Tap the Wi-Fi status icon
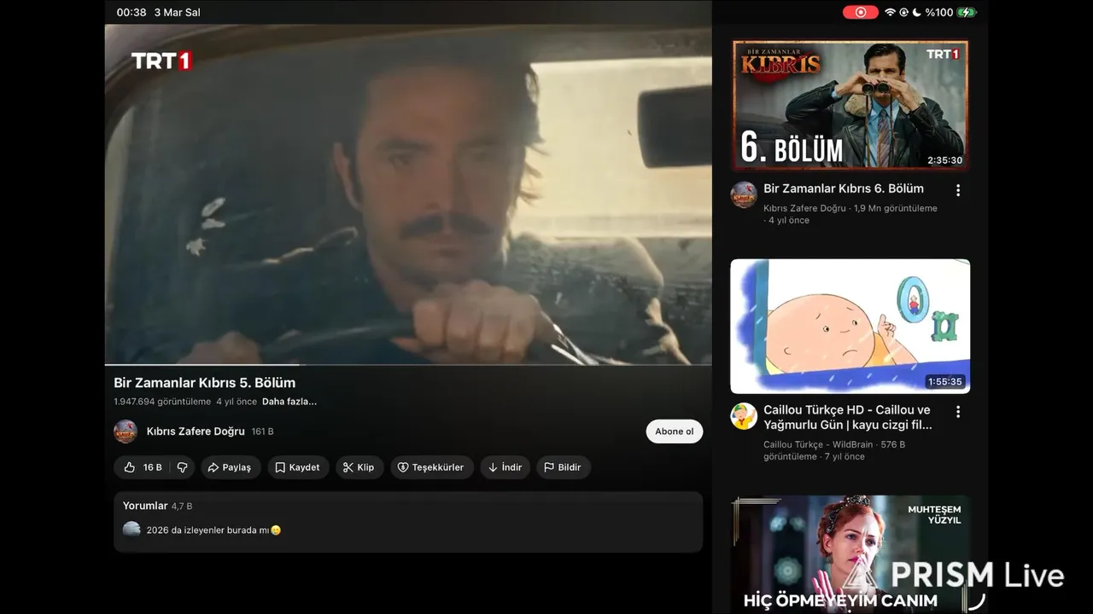1093x614 pixels. pos(890,12)
